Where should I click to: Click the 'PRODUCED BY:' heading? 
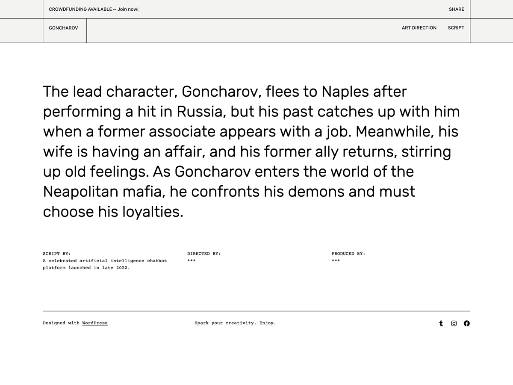tap(348, 254)
